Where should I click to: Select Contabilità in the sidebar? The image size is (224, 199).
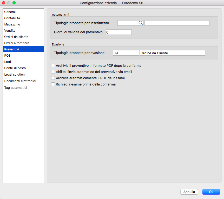[12, 18]
